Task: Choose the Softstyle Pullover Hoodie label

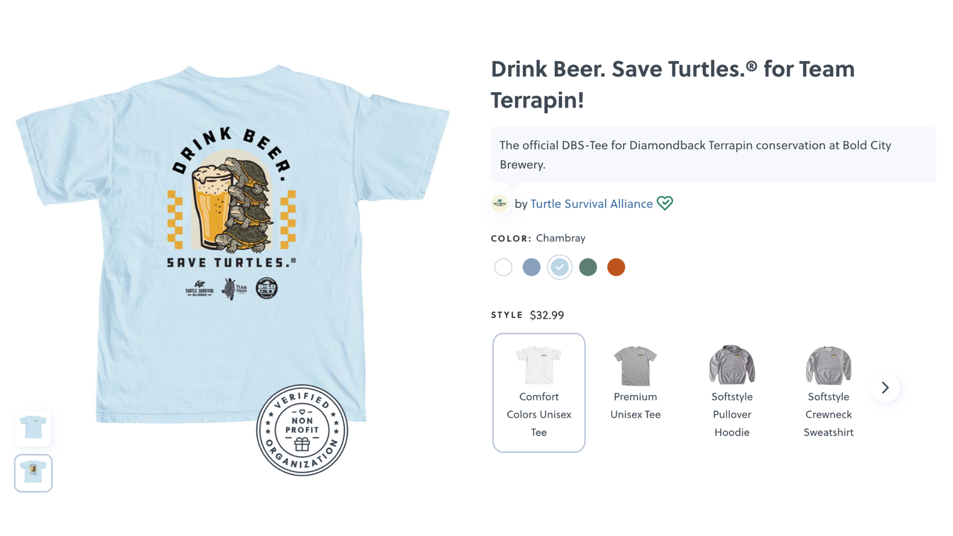Action: (732, 414)
